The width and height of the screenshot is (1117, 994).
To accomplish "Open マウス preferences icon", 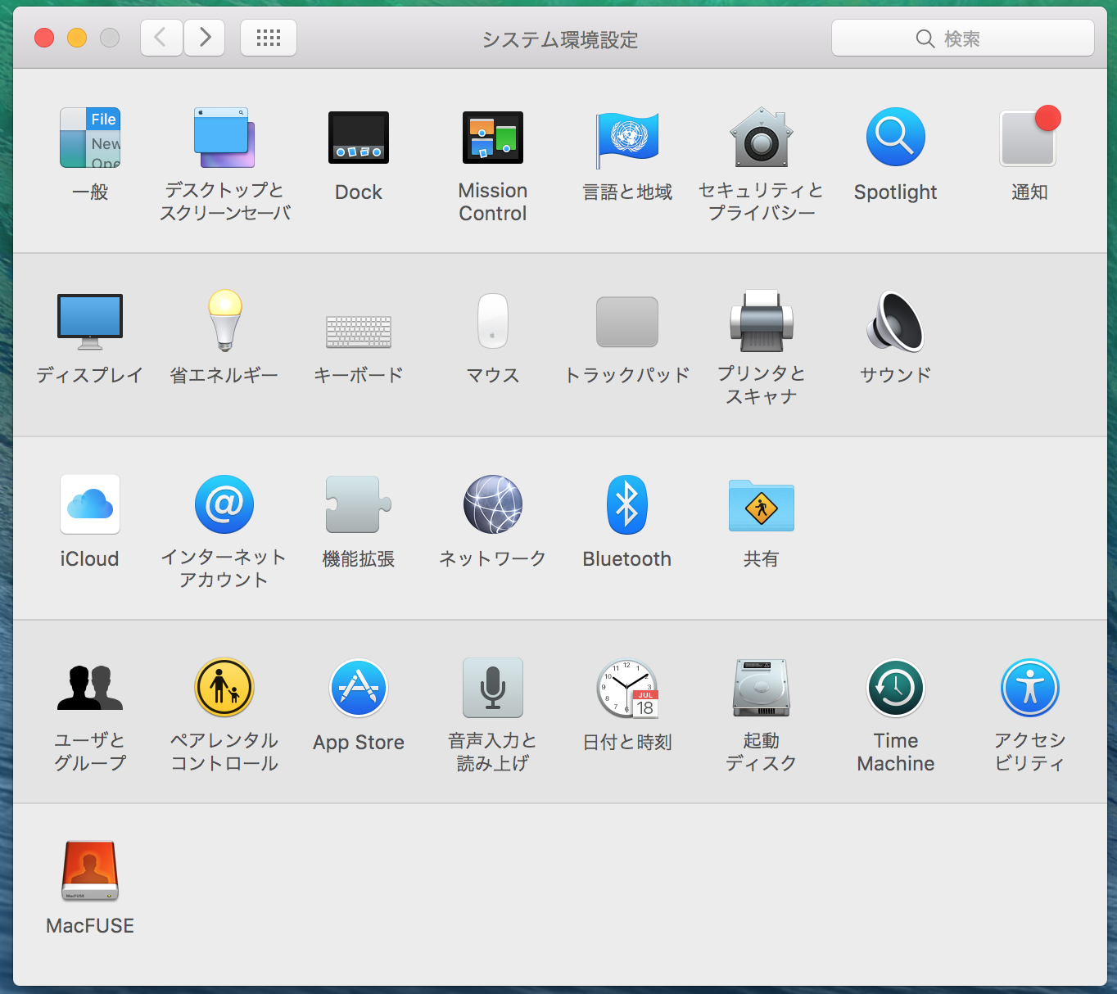I will [x=493, y=321].
